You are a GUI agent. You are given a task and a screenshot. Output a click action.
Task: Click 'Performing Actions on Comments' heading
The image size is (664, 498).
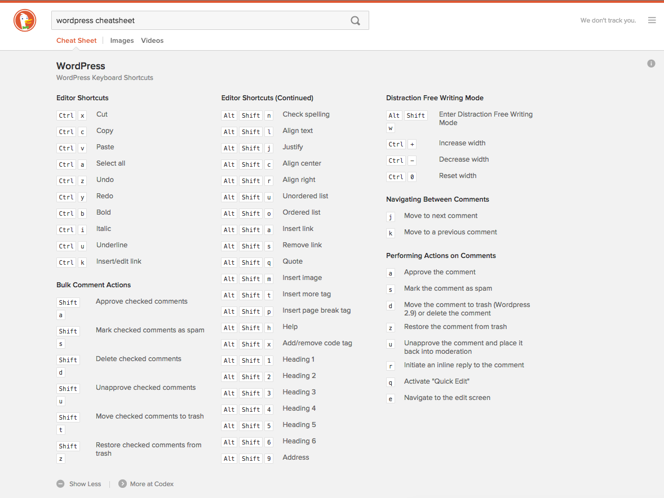[441, 256]
